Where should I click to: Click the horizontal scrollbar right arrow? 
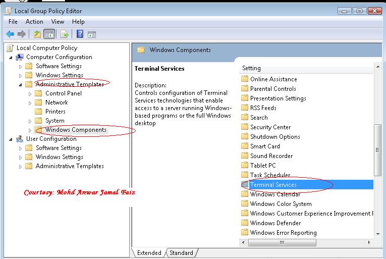[369, 242]
